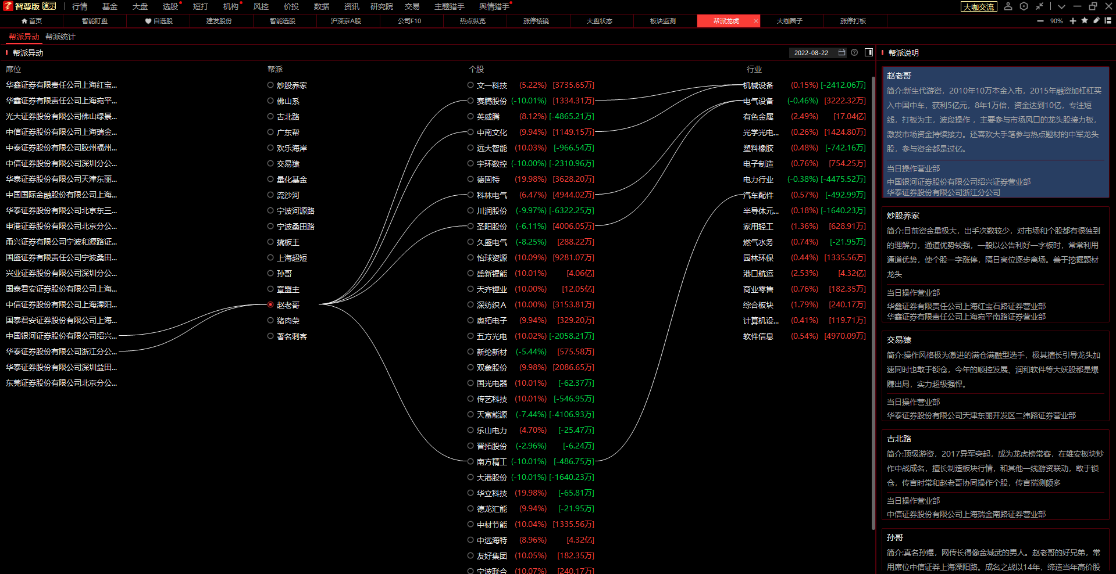Switch to the 帮派统计 tab
Screen dimensions: 1116x574
tap(60, 37)
